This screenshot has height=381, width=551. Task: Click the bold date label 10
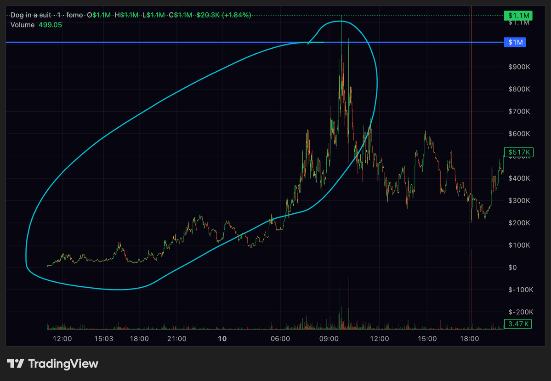point(222,339)
